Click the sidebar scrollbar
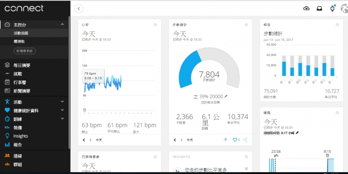 [69, 82]
